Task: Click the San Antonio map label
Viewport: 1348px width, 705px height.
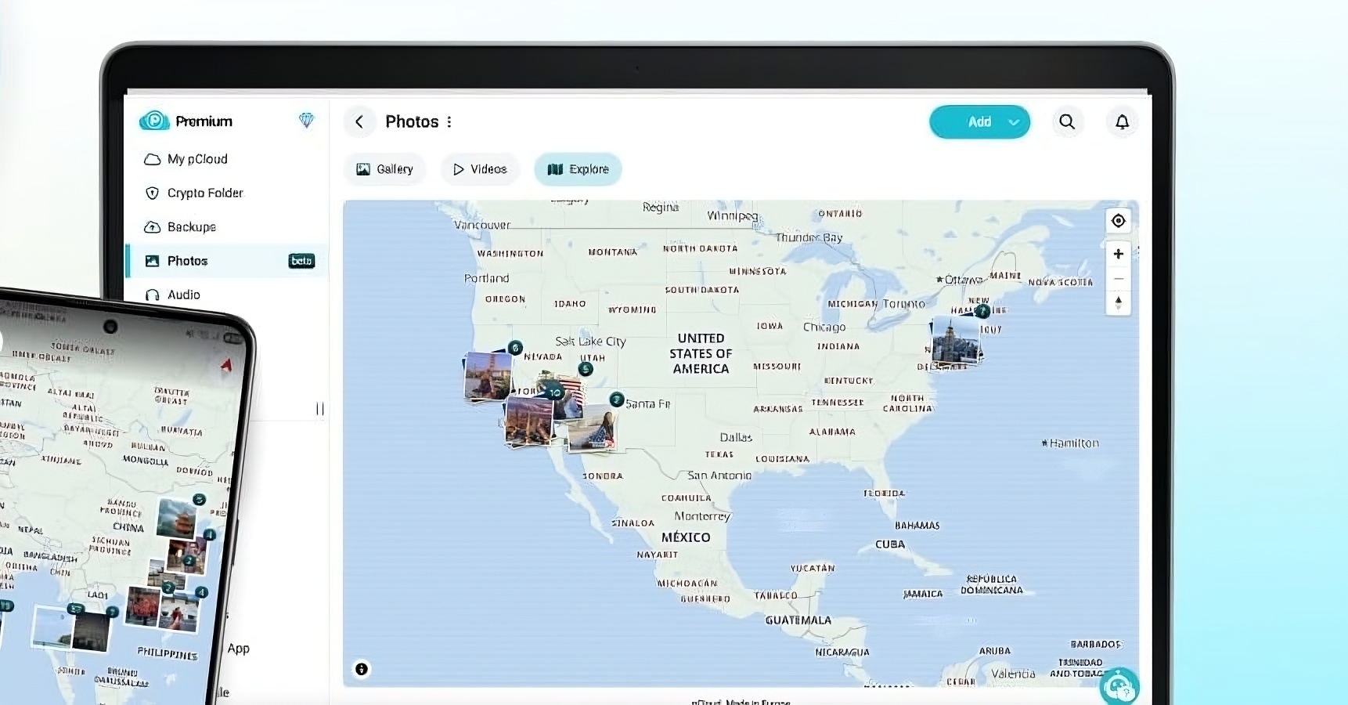Action: 719,475
